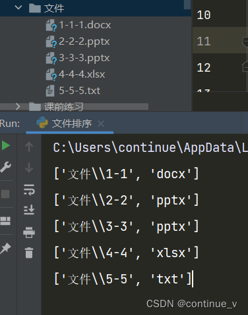Click line number 12 in editor gutter
Screen dimensions: 248x315
(204, 68)
